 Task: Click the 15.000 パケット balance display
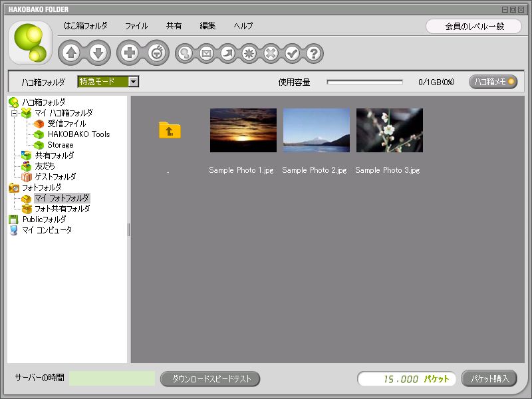(406, 378)
